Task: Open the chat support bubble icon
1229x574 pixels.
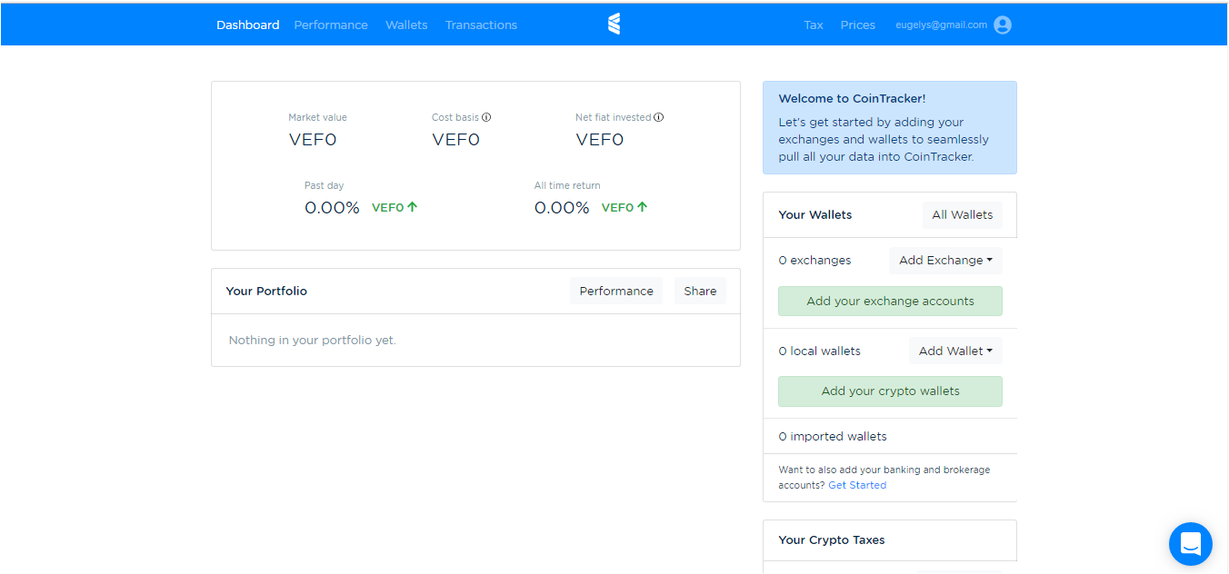Action: point(1190,544)
